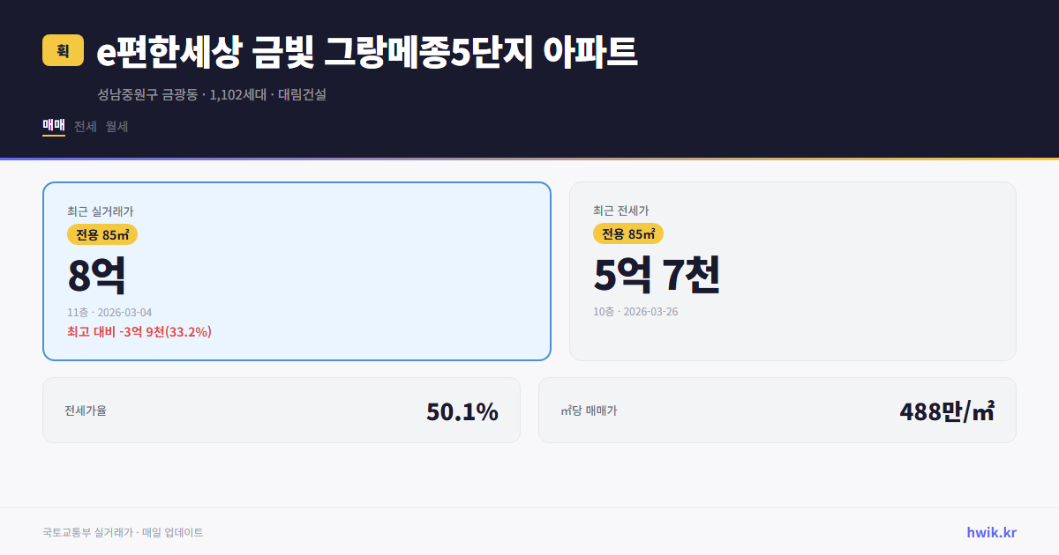
Task: Click the 전세가율 summary card
Action: [282, 410]
